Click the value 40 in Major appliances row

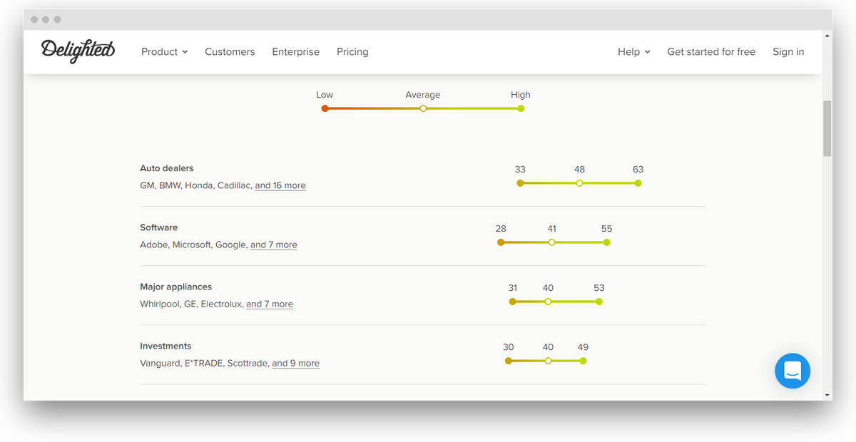tap(548, 288)
